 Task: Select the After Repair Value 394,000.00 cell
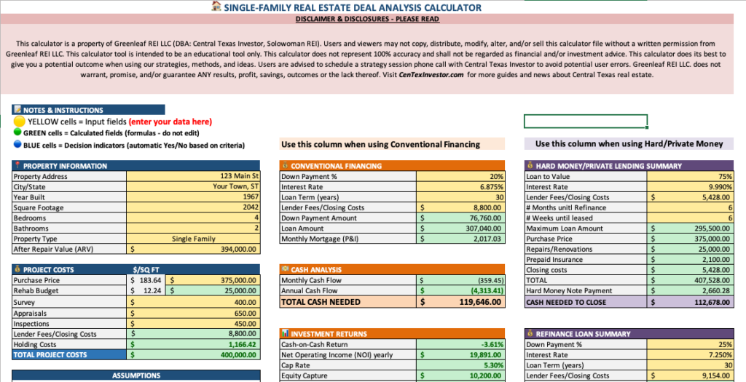193,250
